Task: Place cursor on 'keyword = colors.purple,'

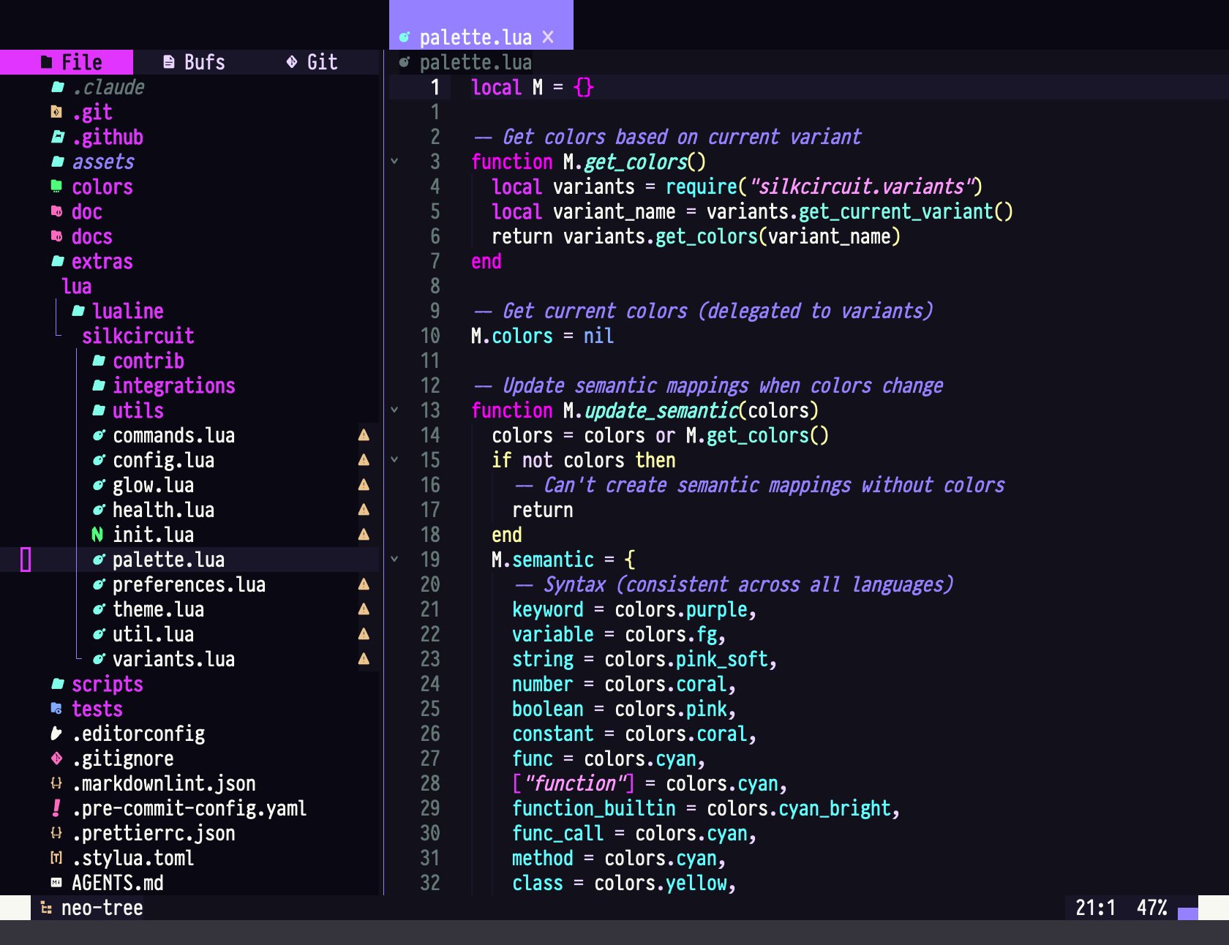Action: [x=634, y=609]
